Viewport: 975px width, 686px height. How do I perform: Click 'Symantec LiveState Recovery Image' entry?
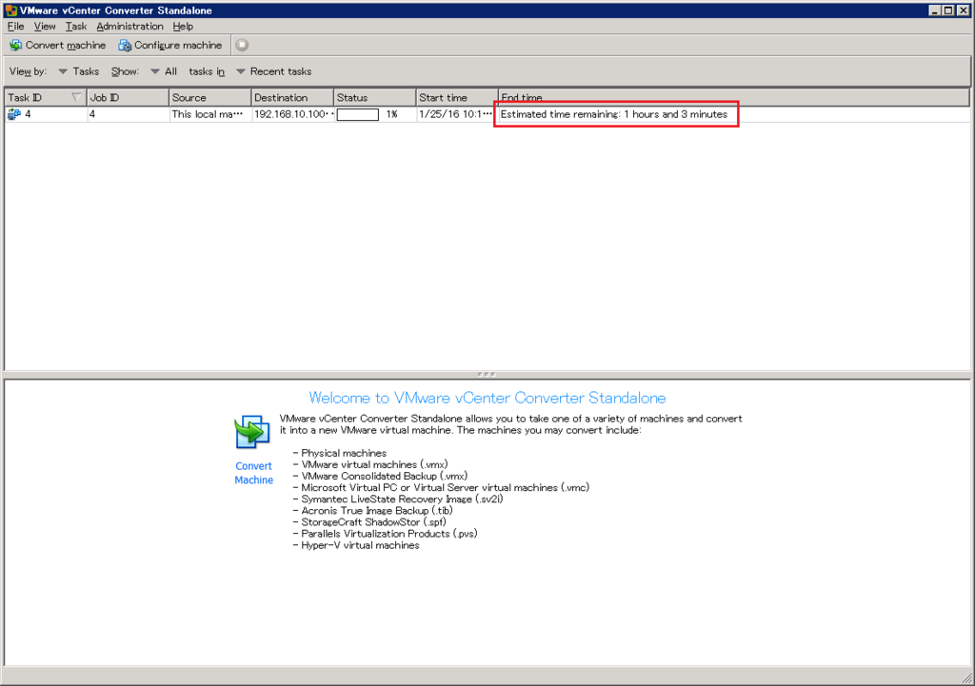coord(398,499)
